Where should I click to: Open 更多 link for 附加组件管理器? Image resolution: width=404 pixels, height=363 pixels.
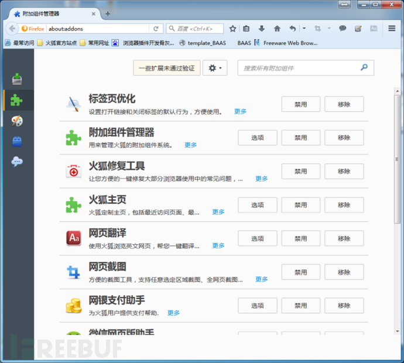191,145
